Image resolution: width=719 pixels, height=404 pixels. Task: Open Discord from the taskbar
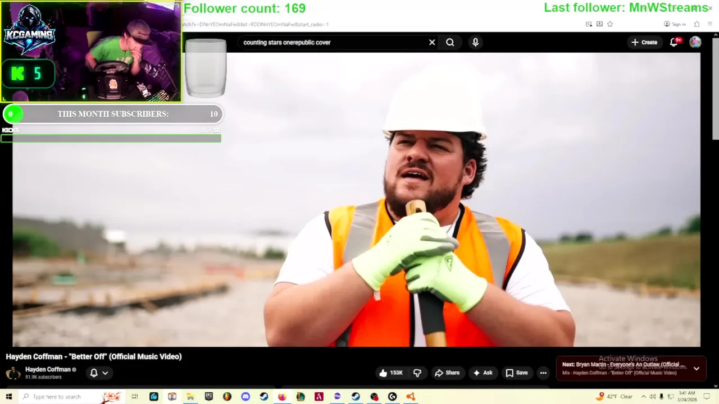tap(245, 397)
